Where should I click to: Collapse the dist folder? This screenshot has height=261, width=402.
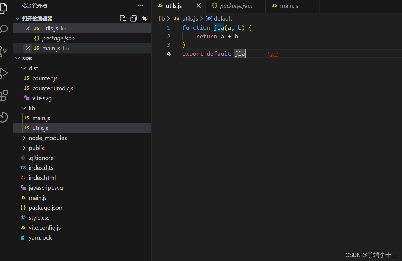pos(24,68)
